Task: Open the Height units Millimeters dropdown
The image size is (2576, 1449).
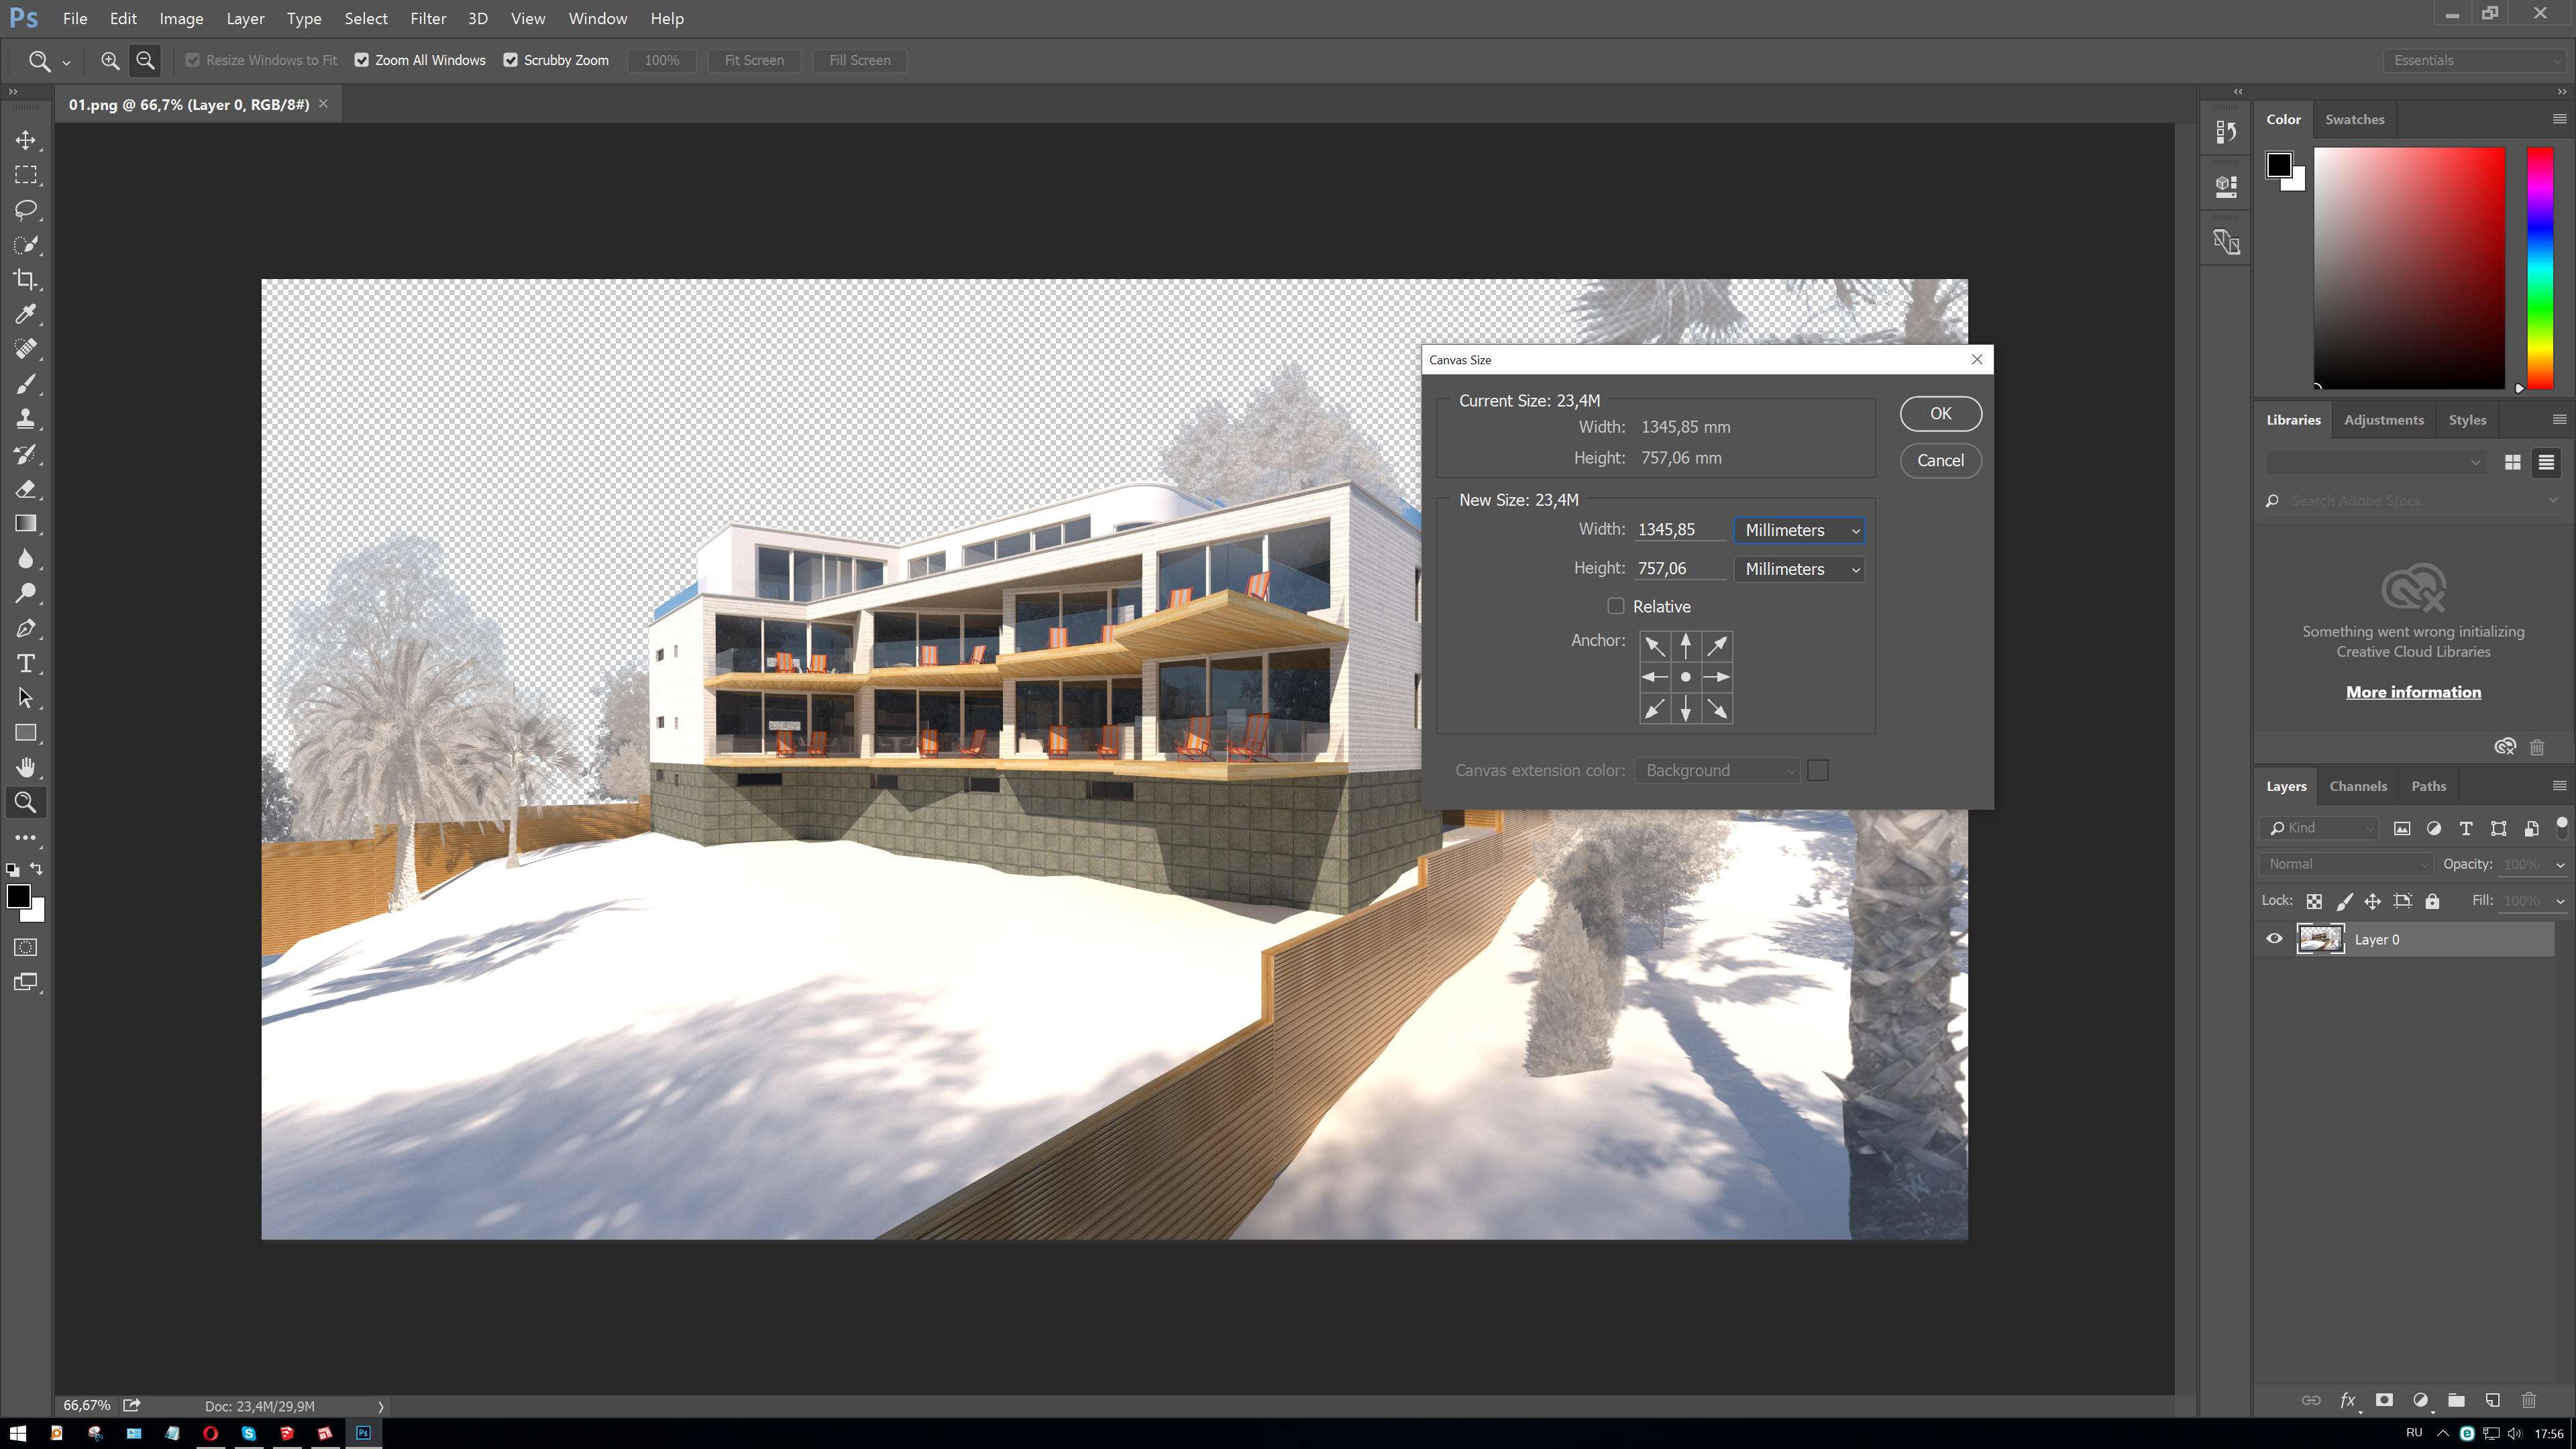Action: [x=1799, y=569]
